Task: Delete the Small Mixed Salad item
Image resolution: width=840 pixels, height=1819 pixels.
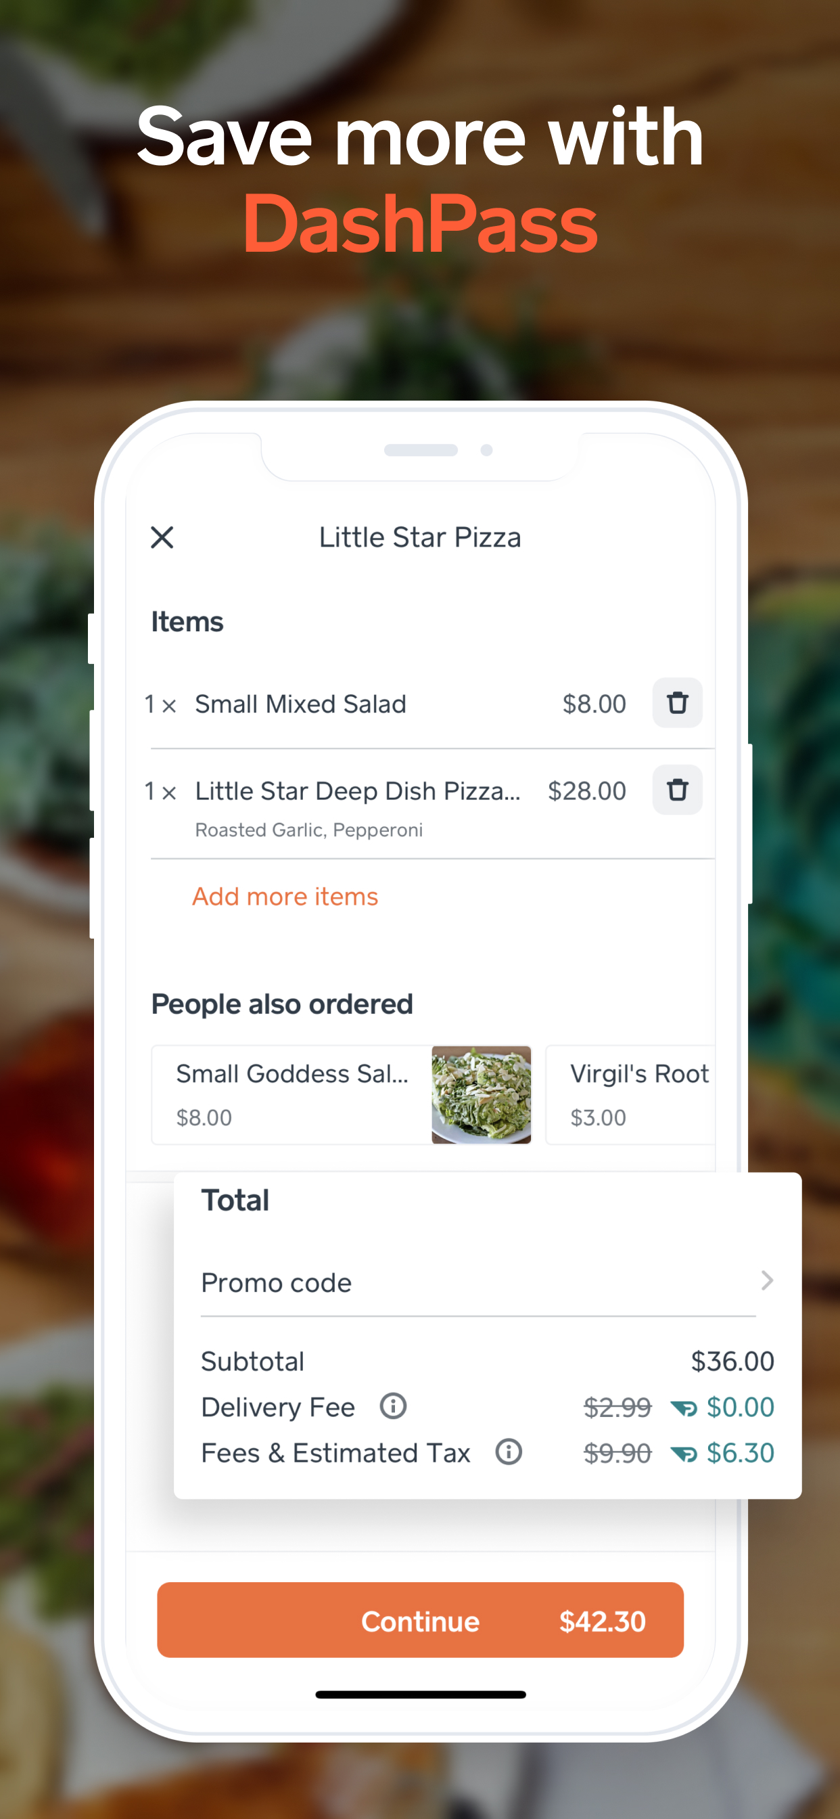Action: click(677, 702)
